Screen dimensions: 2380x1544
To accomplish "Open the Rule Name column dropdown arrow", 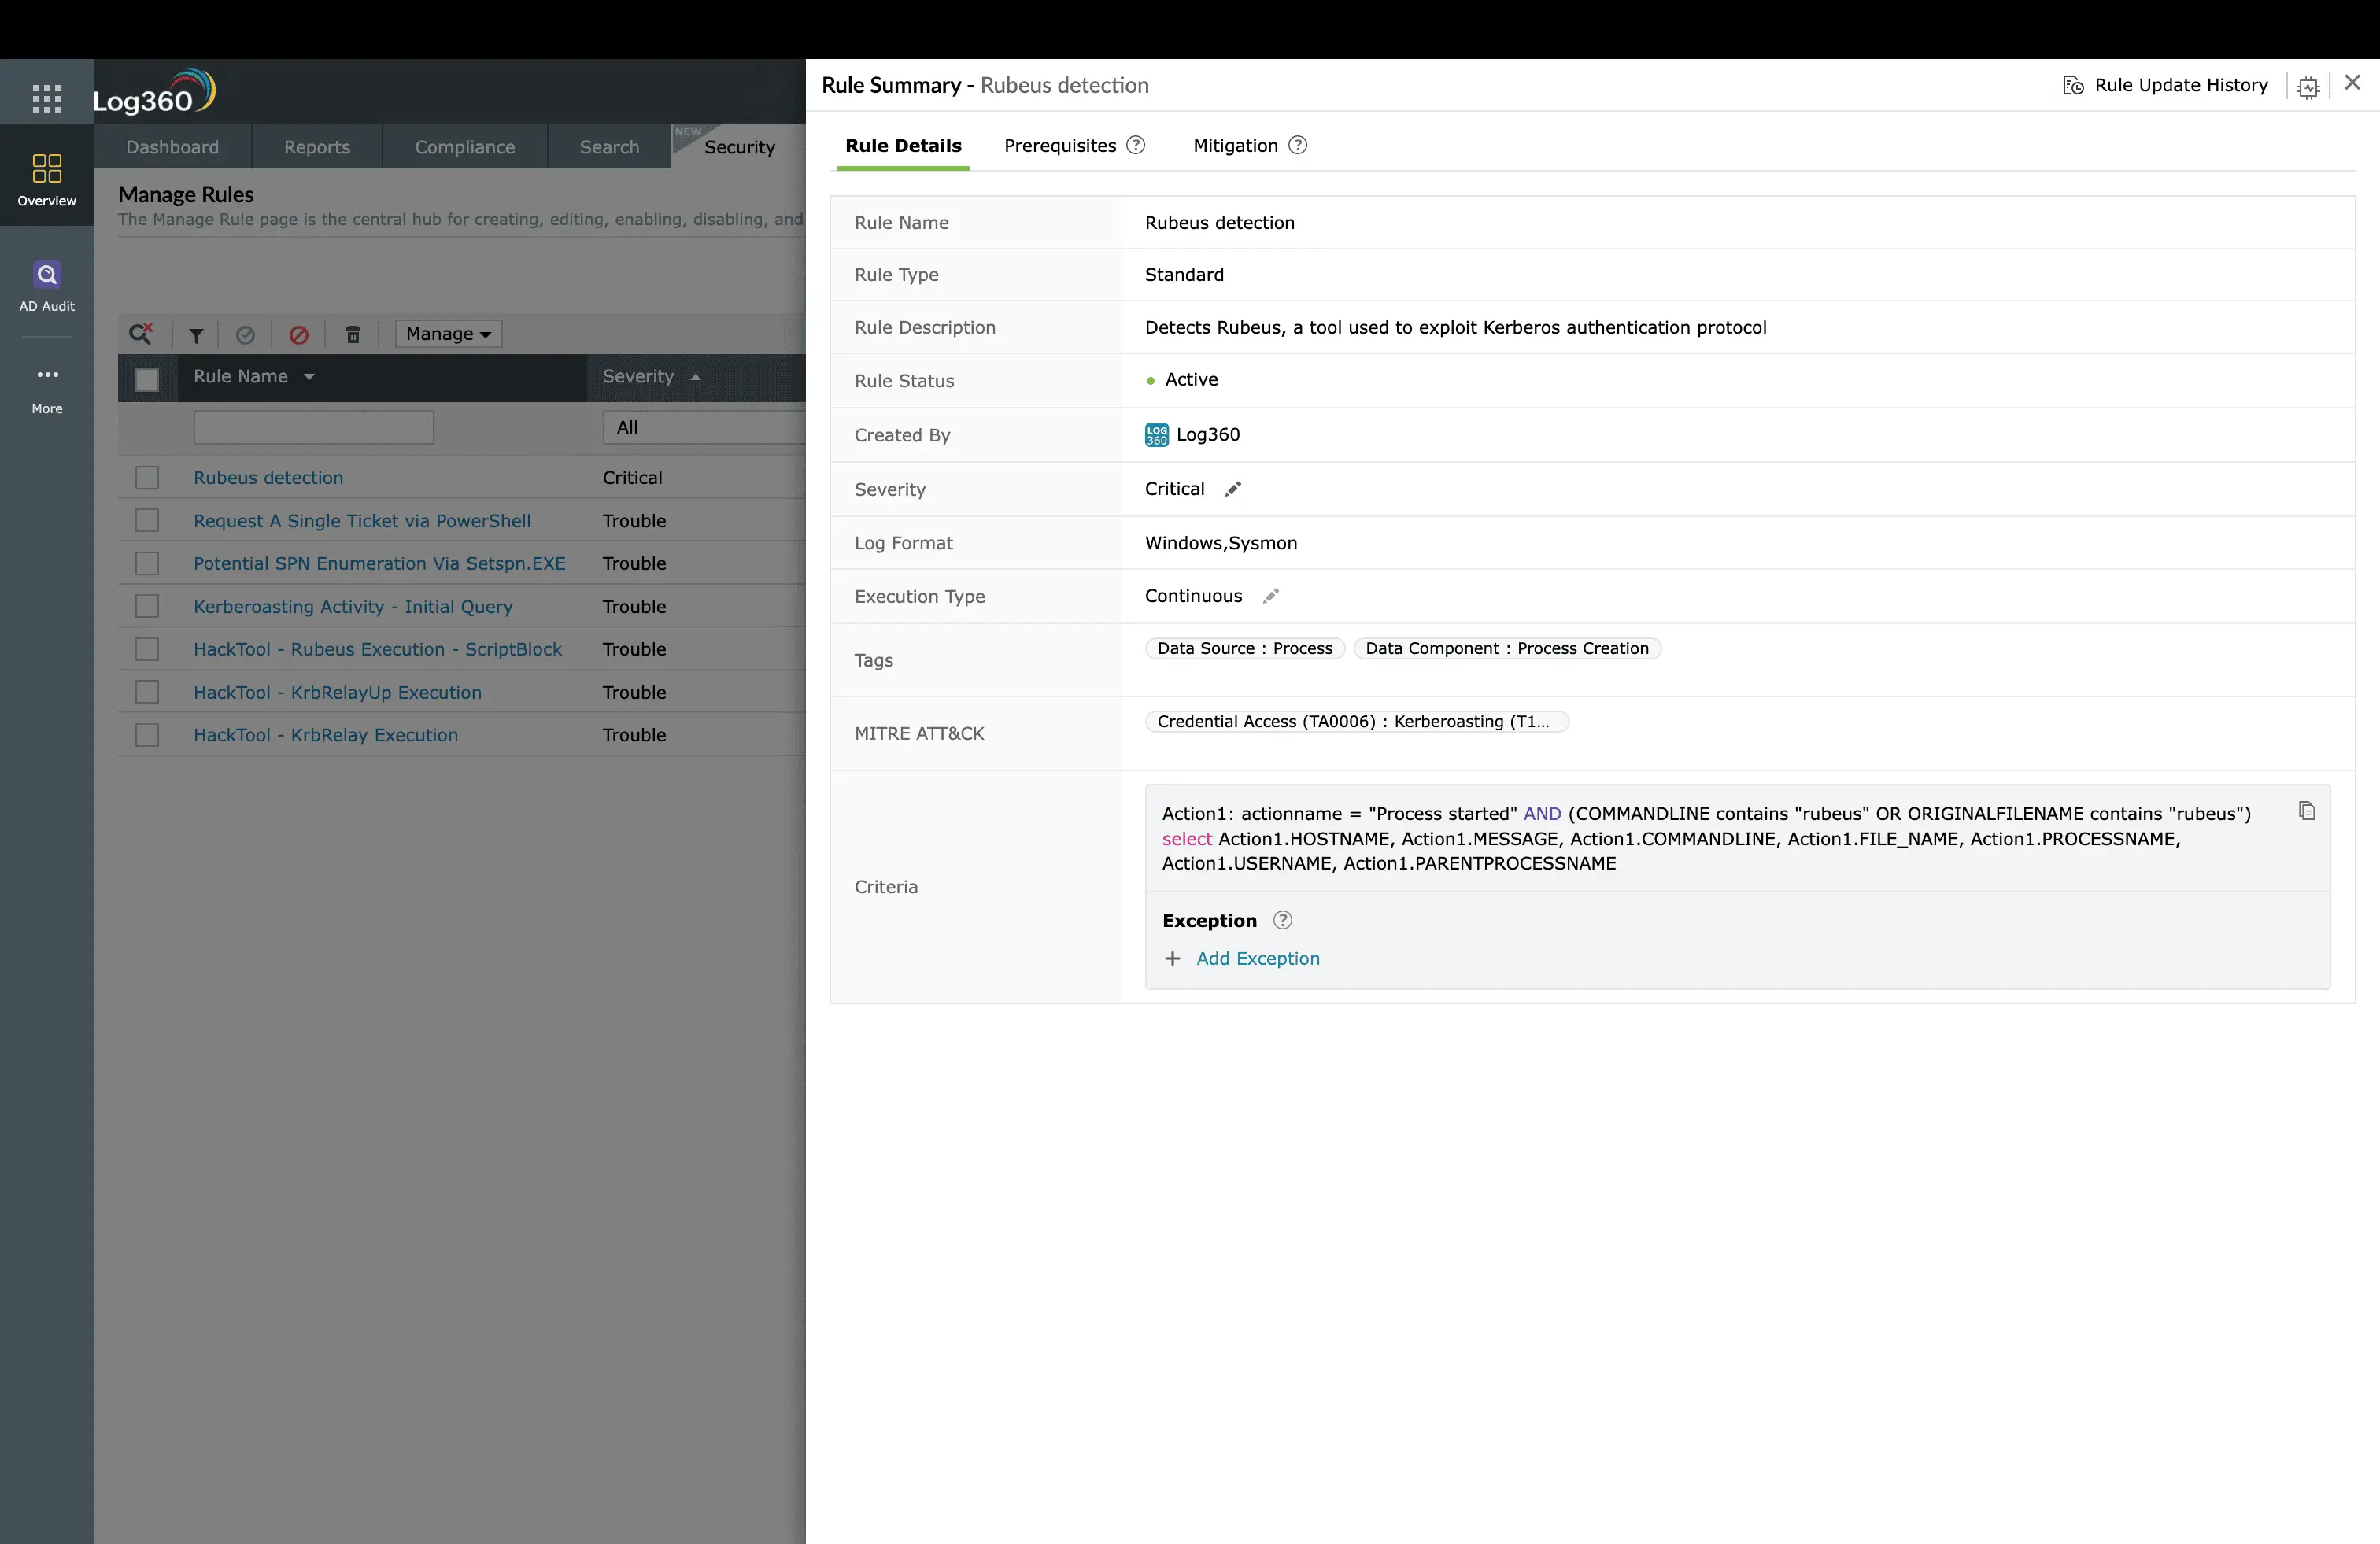I will pos(309,377).
